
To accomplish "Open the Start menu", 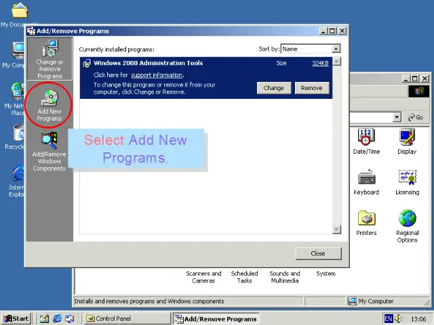I will click(x=16, y=319).
